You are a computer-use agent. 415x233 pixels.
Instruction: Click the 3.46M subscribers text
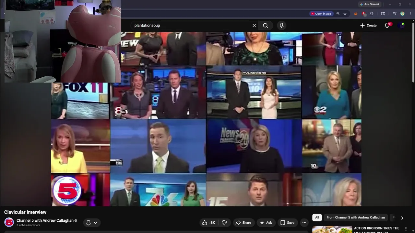point(28,225)
